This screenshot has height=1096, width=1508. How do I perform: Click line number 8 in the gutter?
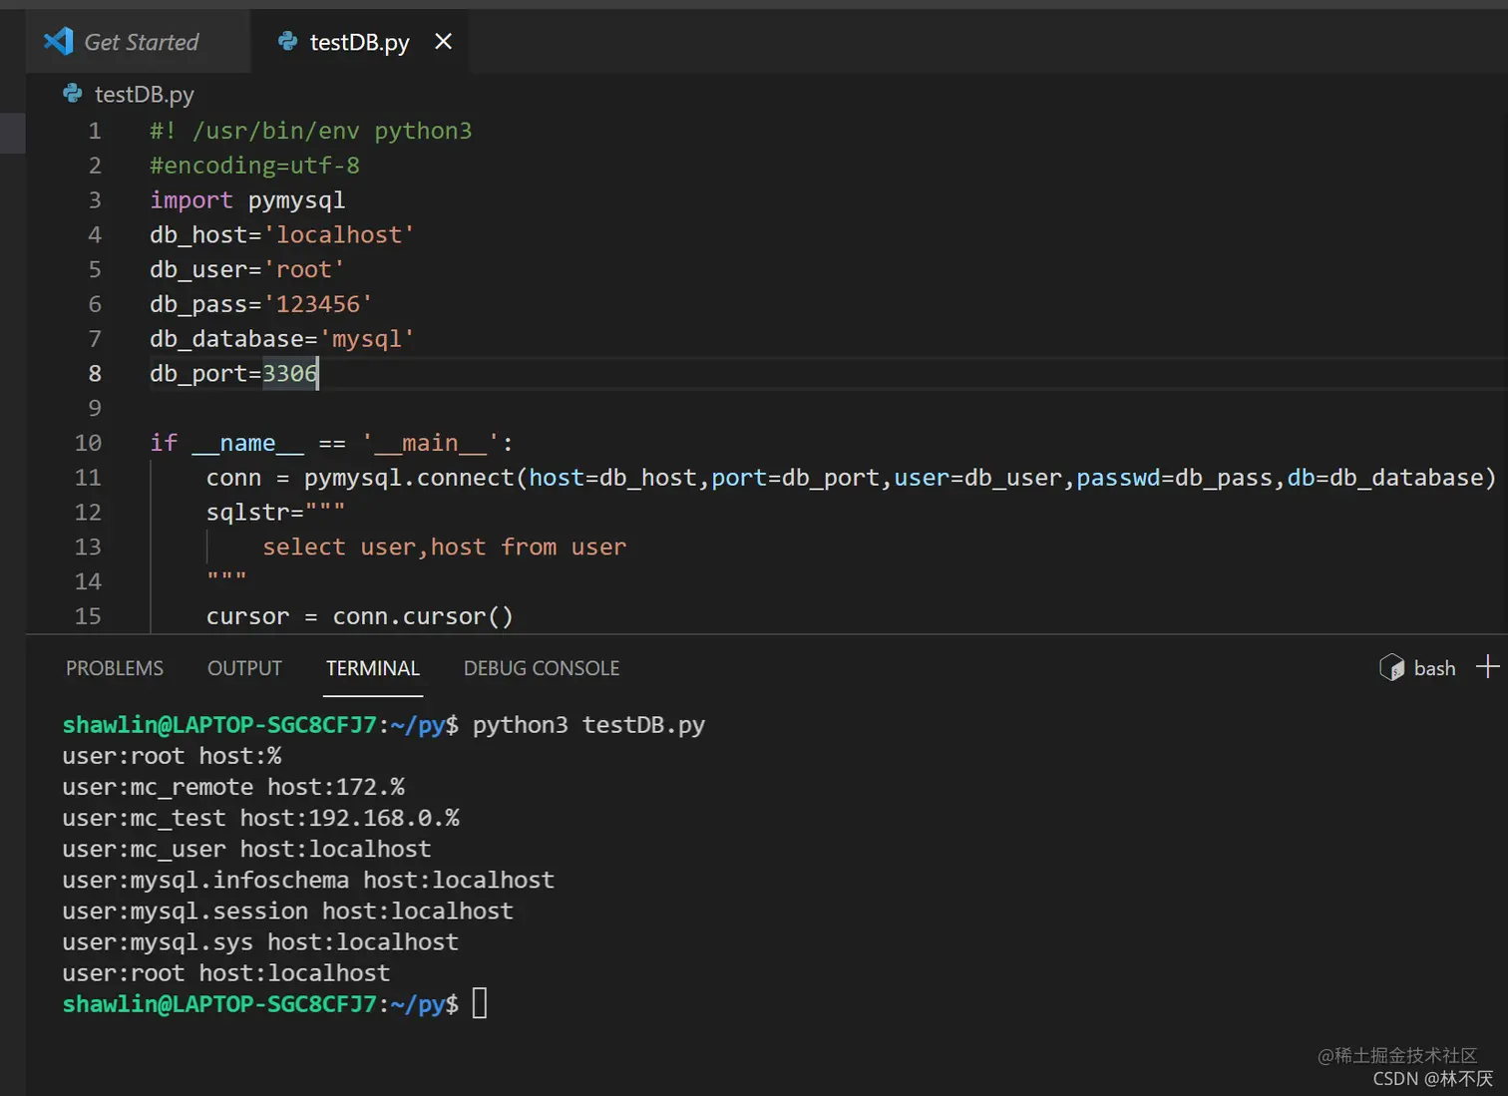(95, 373)
